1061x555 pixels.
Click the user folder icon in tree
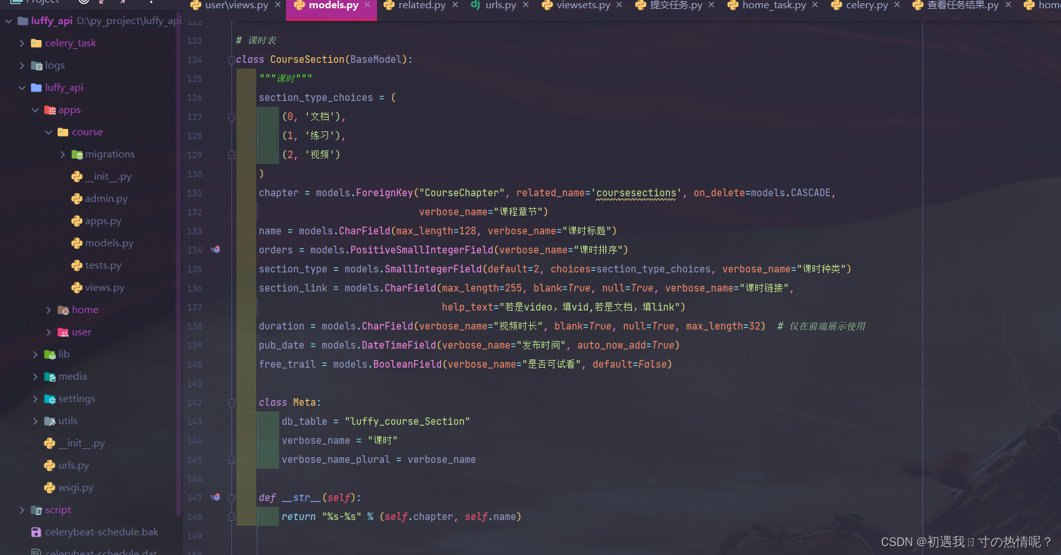(63, 332)
